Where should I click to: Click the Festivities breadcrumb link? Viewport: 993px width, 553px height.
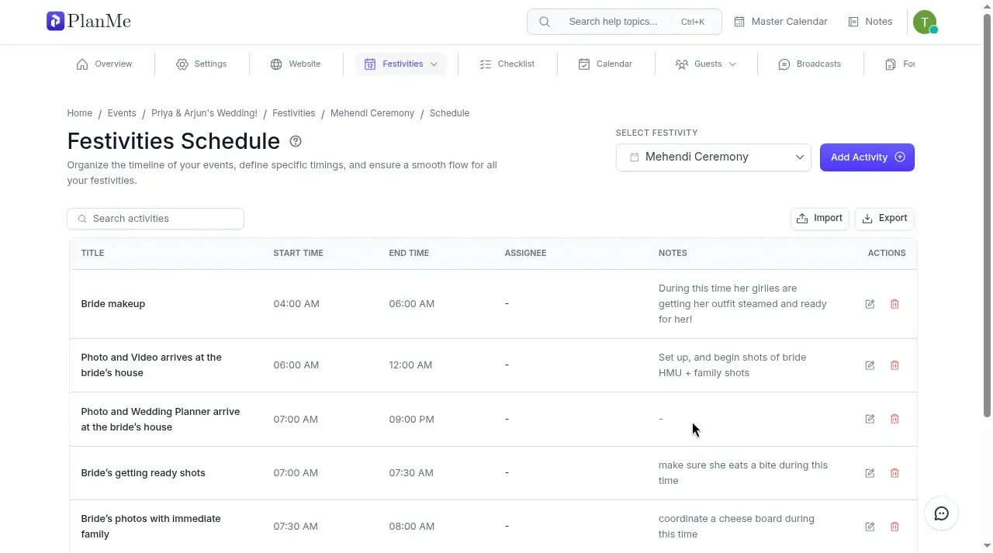click(x=293, y=113)
